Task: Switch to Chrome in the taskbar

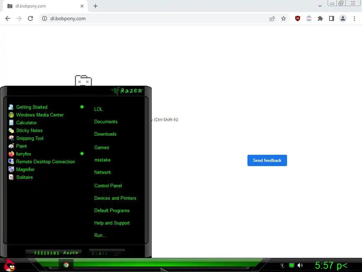Action: (x=66, y=265)
